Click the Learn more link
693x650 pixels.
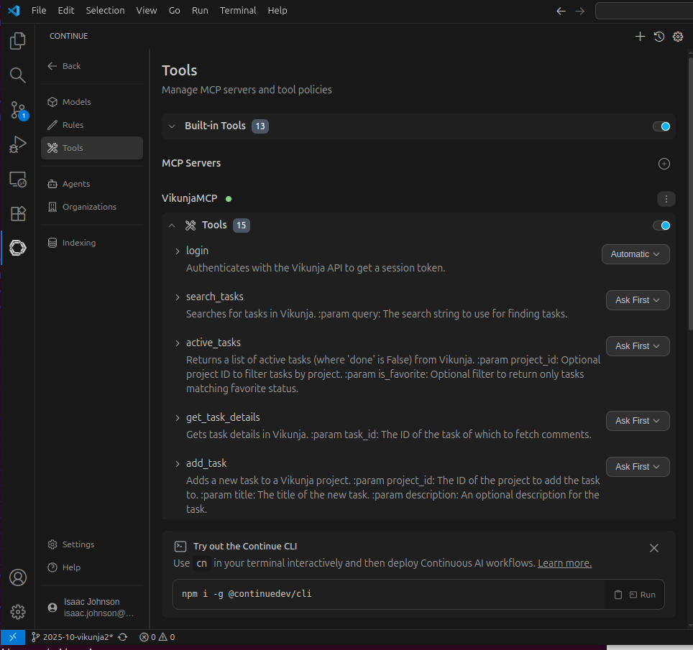tap(564, 563)
